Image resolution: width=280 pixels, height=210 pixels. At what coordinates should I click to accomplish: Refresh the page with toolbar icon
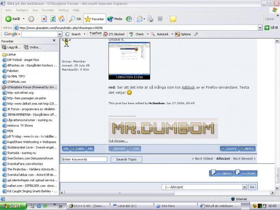click(53, 19)
